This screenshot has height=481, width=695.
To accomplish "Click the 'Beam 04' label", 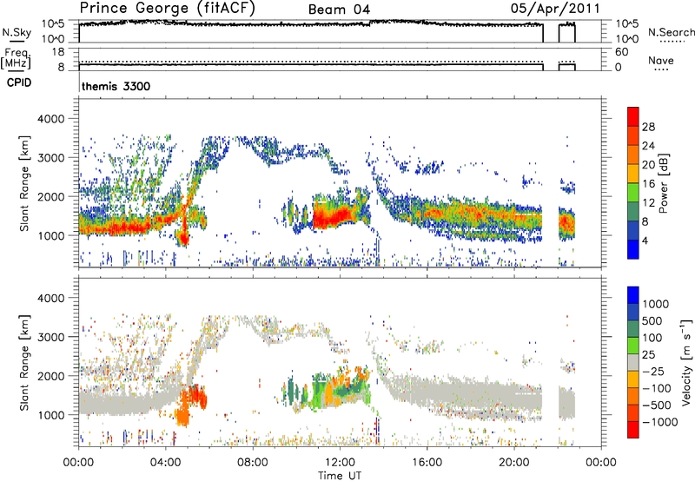I will [x=339, y=10].
